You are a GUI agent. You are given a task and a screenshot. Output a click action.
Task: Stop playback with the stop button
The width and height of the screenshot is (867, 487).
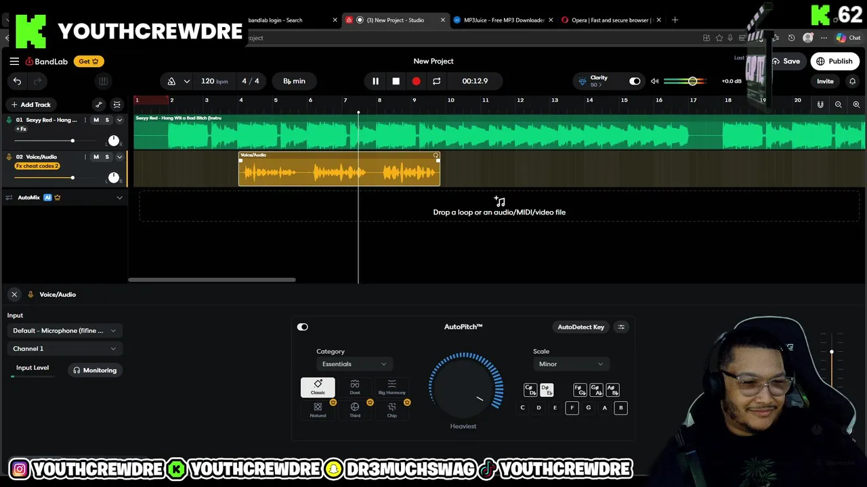click(x=396, y=81)
